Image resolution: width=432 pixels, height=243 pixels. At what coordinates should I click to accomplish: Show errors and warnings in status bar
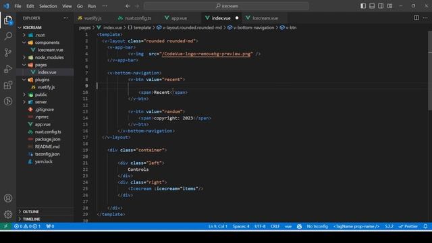[27, 226]
